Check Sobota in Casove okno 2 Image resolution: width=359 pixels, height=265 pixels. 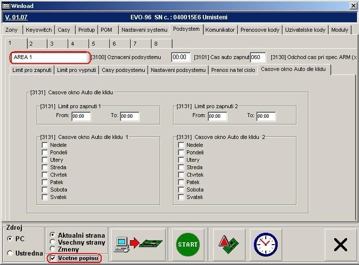click(181, 190)
